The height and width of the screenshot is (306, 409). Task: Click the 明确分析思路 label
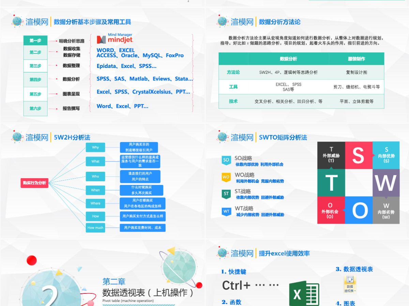[72, 41]
